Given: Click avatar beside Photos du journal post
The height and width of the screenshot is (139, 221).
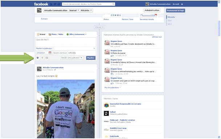Looking at the screenshot, I should pyautogui.click(x=107, y=52).
